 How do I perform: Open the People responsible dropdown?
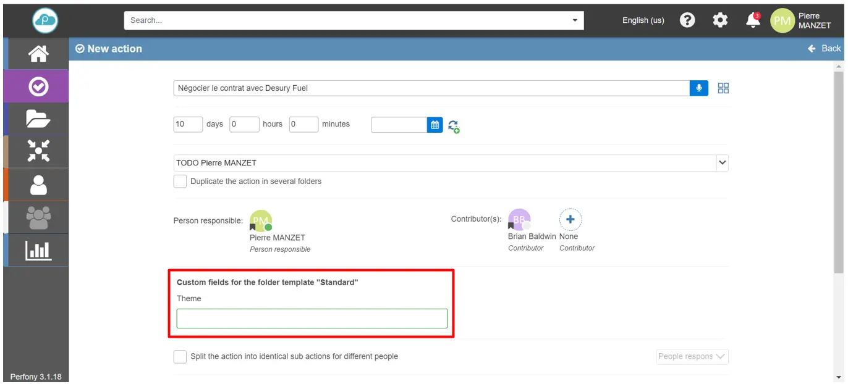(692, 356)
